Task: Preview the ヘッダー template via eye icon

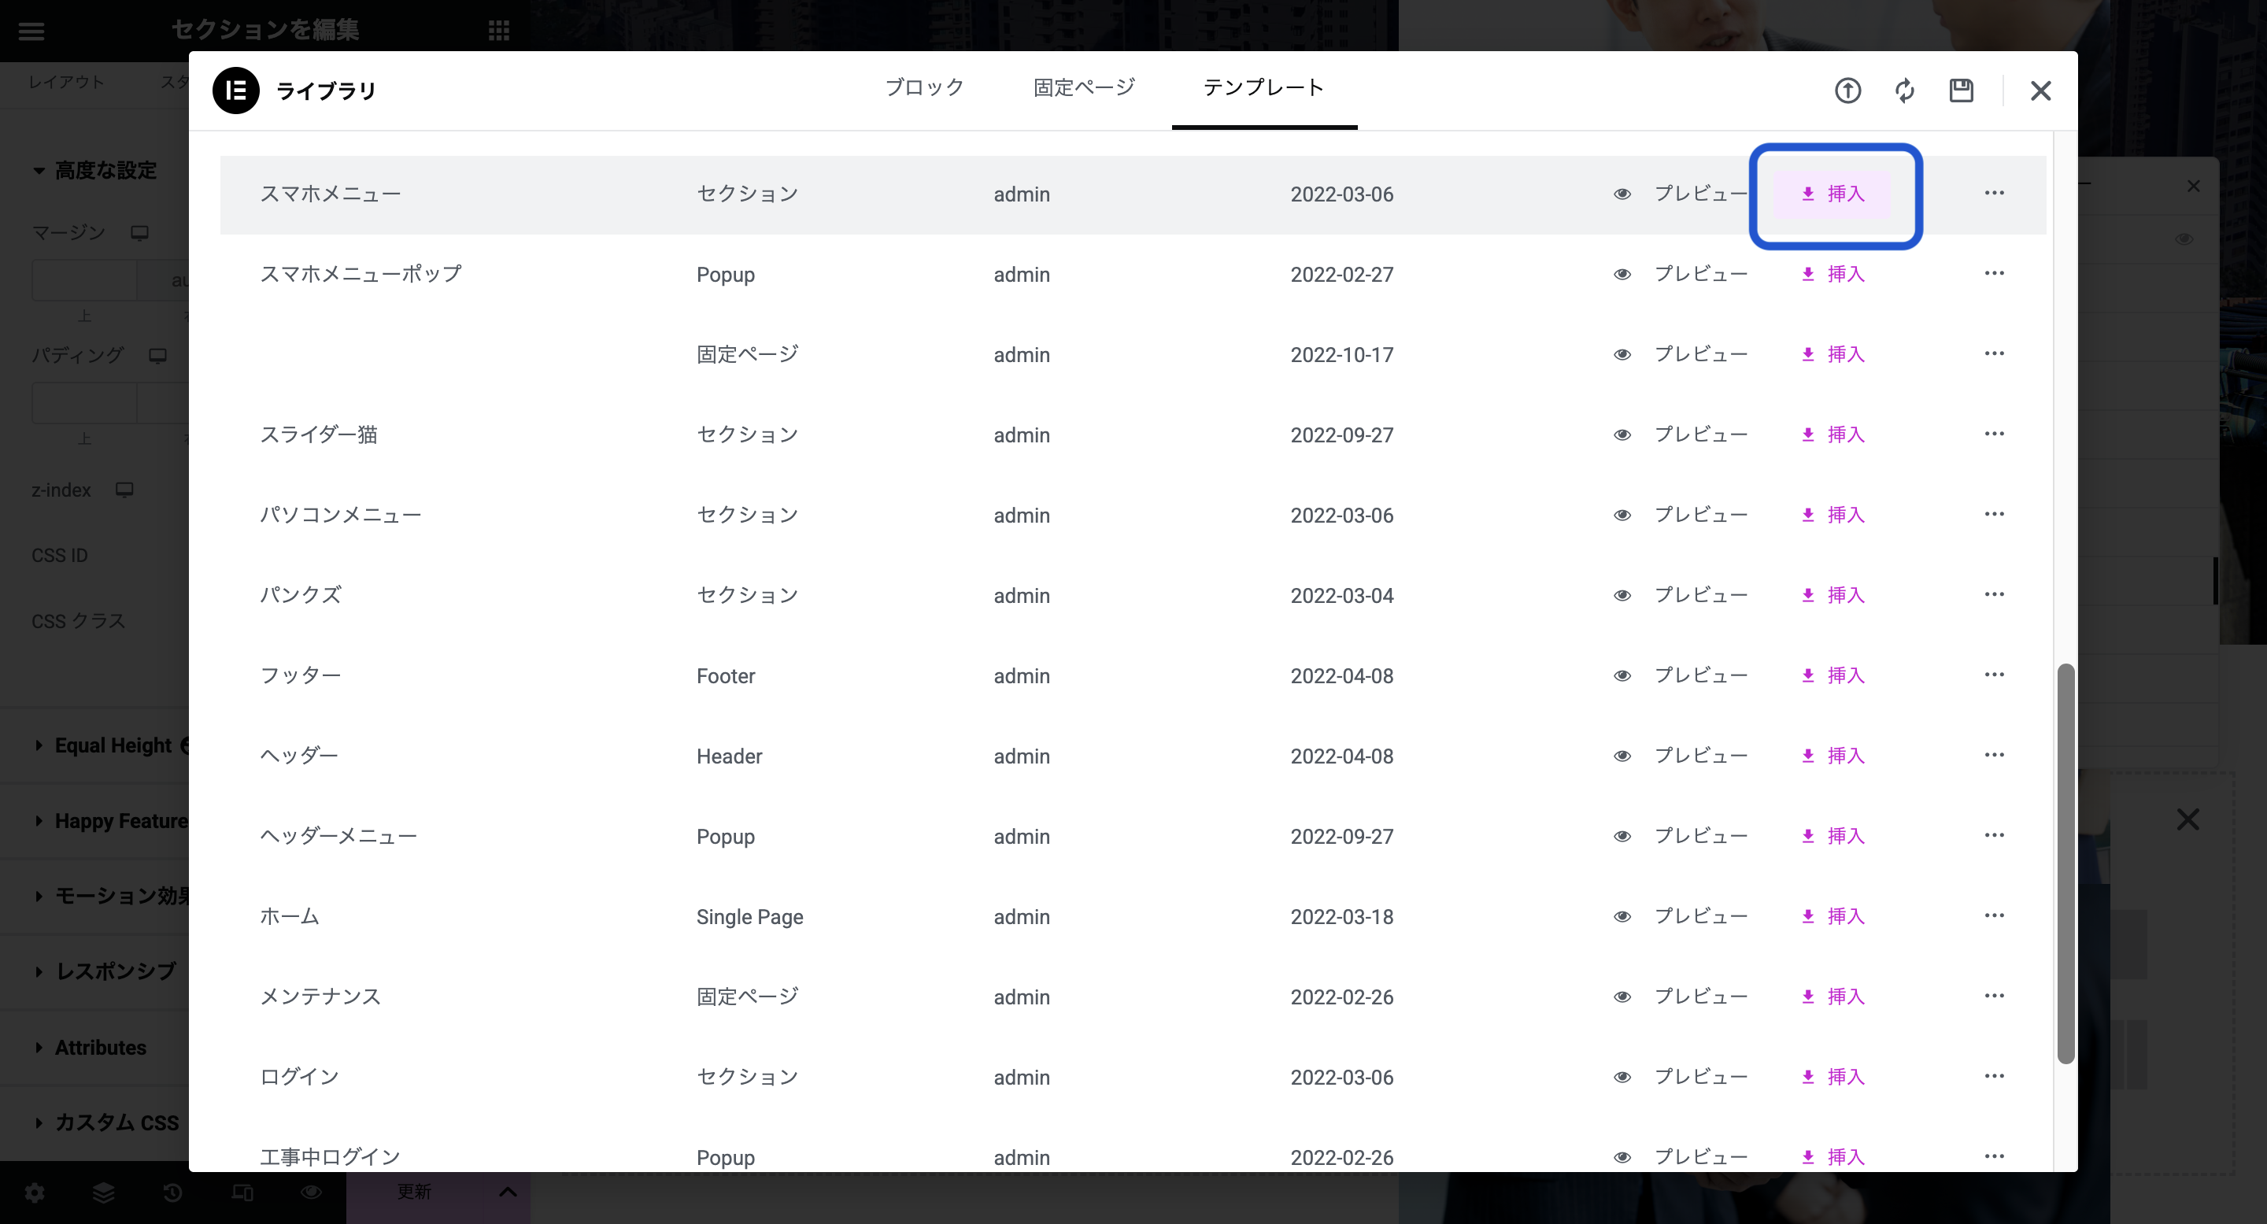Action: click(x=1622, y=756)
